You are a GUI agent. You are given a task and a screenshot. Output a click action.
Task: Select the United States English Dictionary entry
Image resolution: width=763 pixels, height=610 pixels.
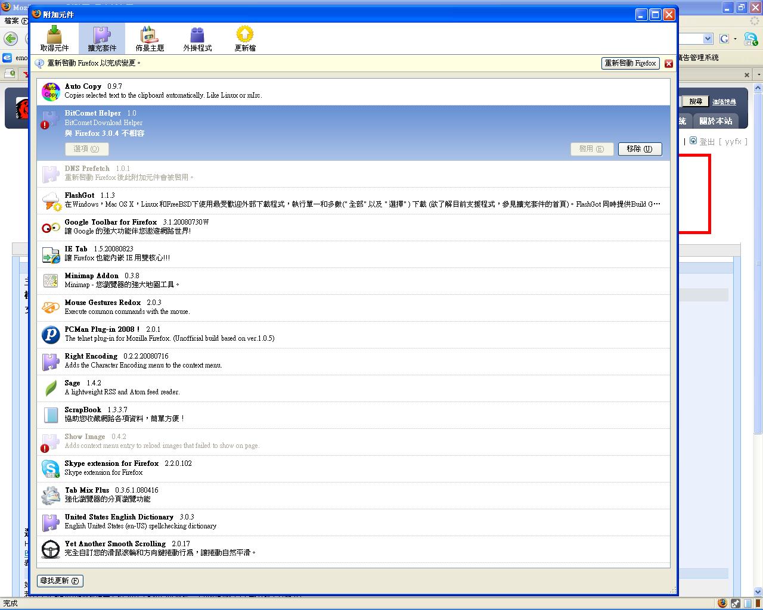pos(353,522)
